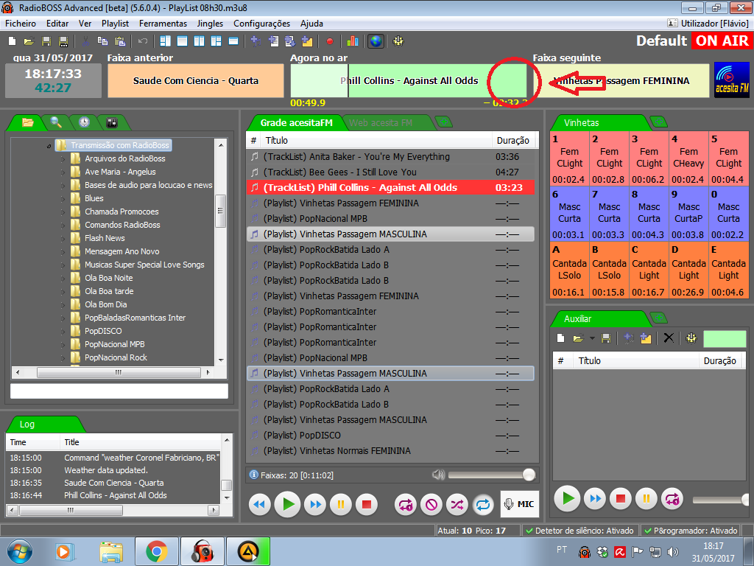Adjust Auxiliar player volume slider

click(x=720, y=500)
